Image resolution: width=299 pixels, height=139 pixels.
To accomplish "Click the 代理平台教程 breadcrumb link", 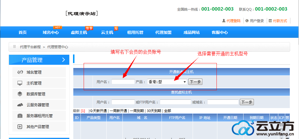I will coord(30,47).
